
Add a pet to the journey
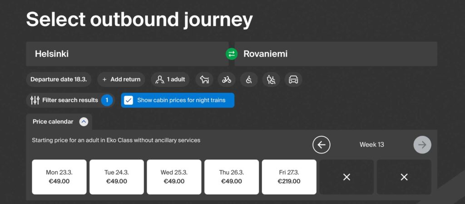point(204,80)
